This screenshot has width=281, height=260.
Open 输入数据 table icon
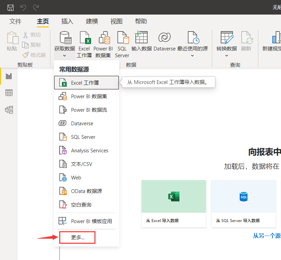[x=141, y=41]
